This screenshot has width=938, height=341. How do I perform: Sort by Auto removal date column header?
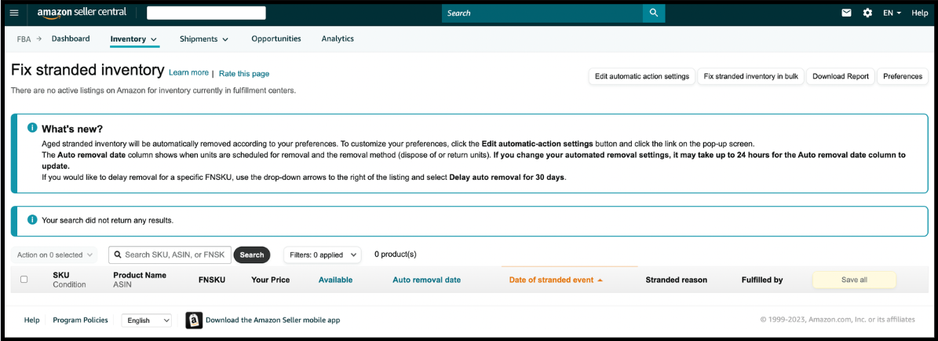(x=426, y=280)
